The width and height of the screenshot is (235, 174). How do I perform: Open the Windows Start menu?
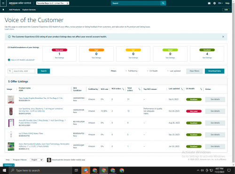click(4, 170)
